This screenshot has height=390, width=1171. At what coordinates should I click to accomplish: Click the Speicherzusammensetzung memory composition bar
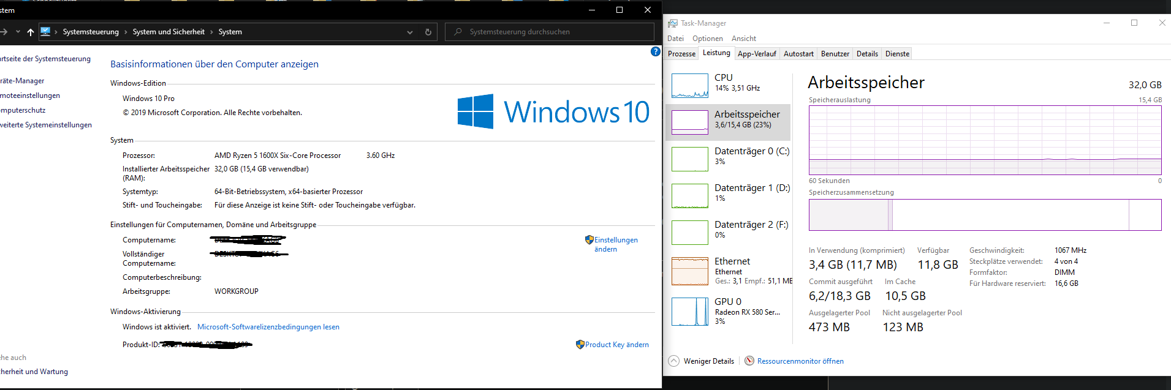pos(985,215)
